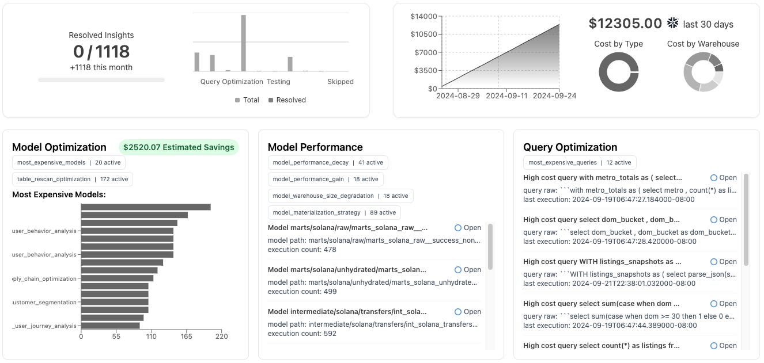Click the supply_chain_optimization bar label
The height and width of the screenshot is (363, 764).
[44, 278]
